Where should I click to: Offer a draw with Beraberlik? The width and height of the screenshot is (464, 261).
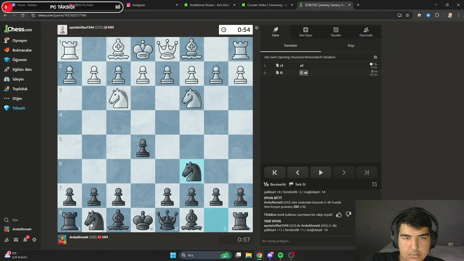275,185
